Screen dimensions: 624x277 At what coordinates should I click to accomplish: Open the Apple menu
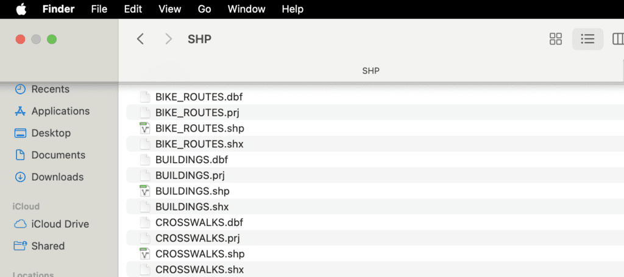[x=21, y=9]
